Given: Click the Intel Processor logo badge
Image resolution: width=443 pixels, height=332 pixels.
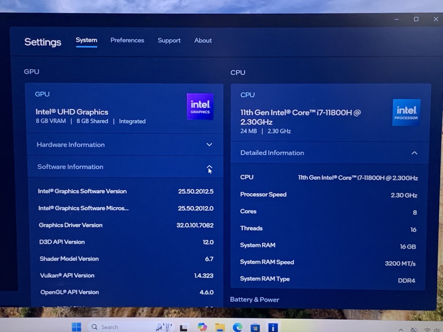Looking at the screenshot, I should (406, 112).
